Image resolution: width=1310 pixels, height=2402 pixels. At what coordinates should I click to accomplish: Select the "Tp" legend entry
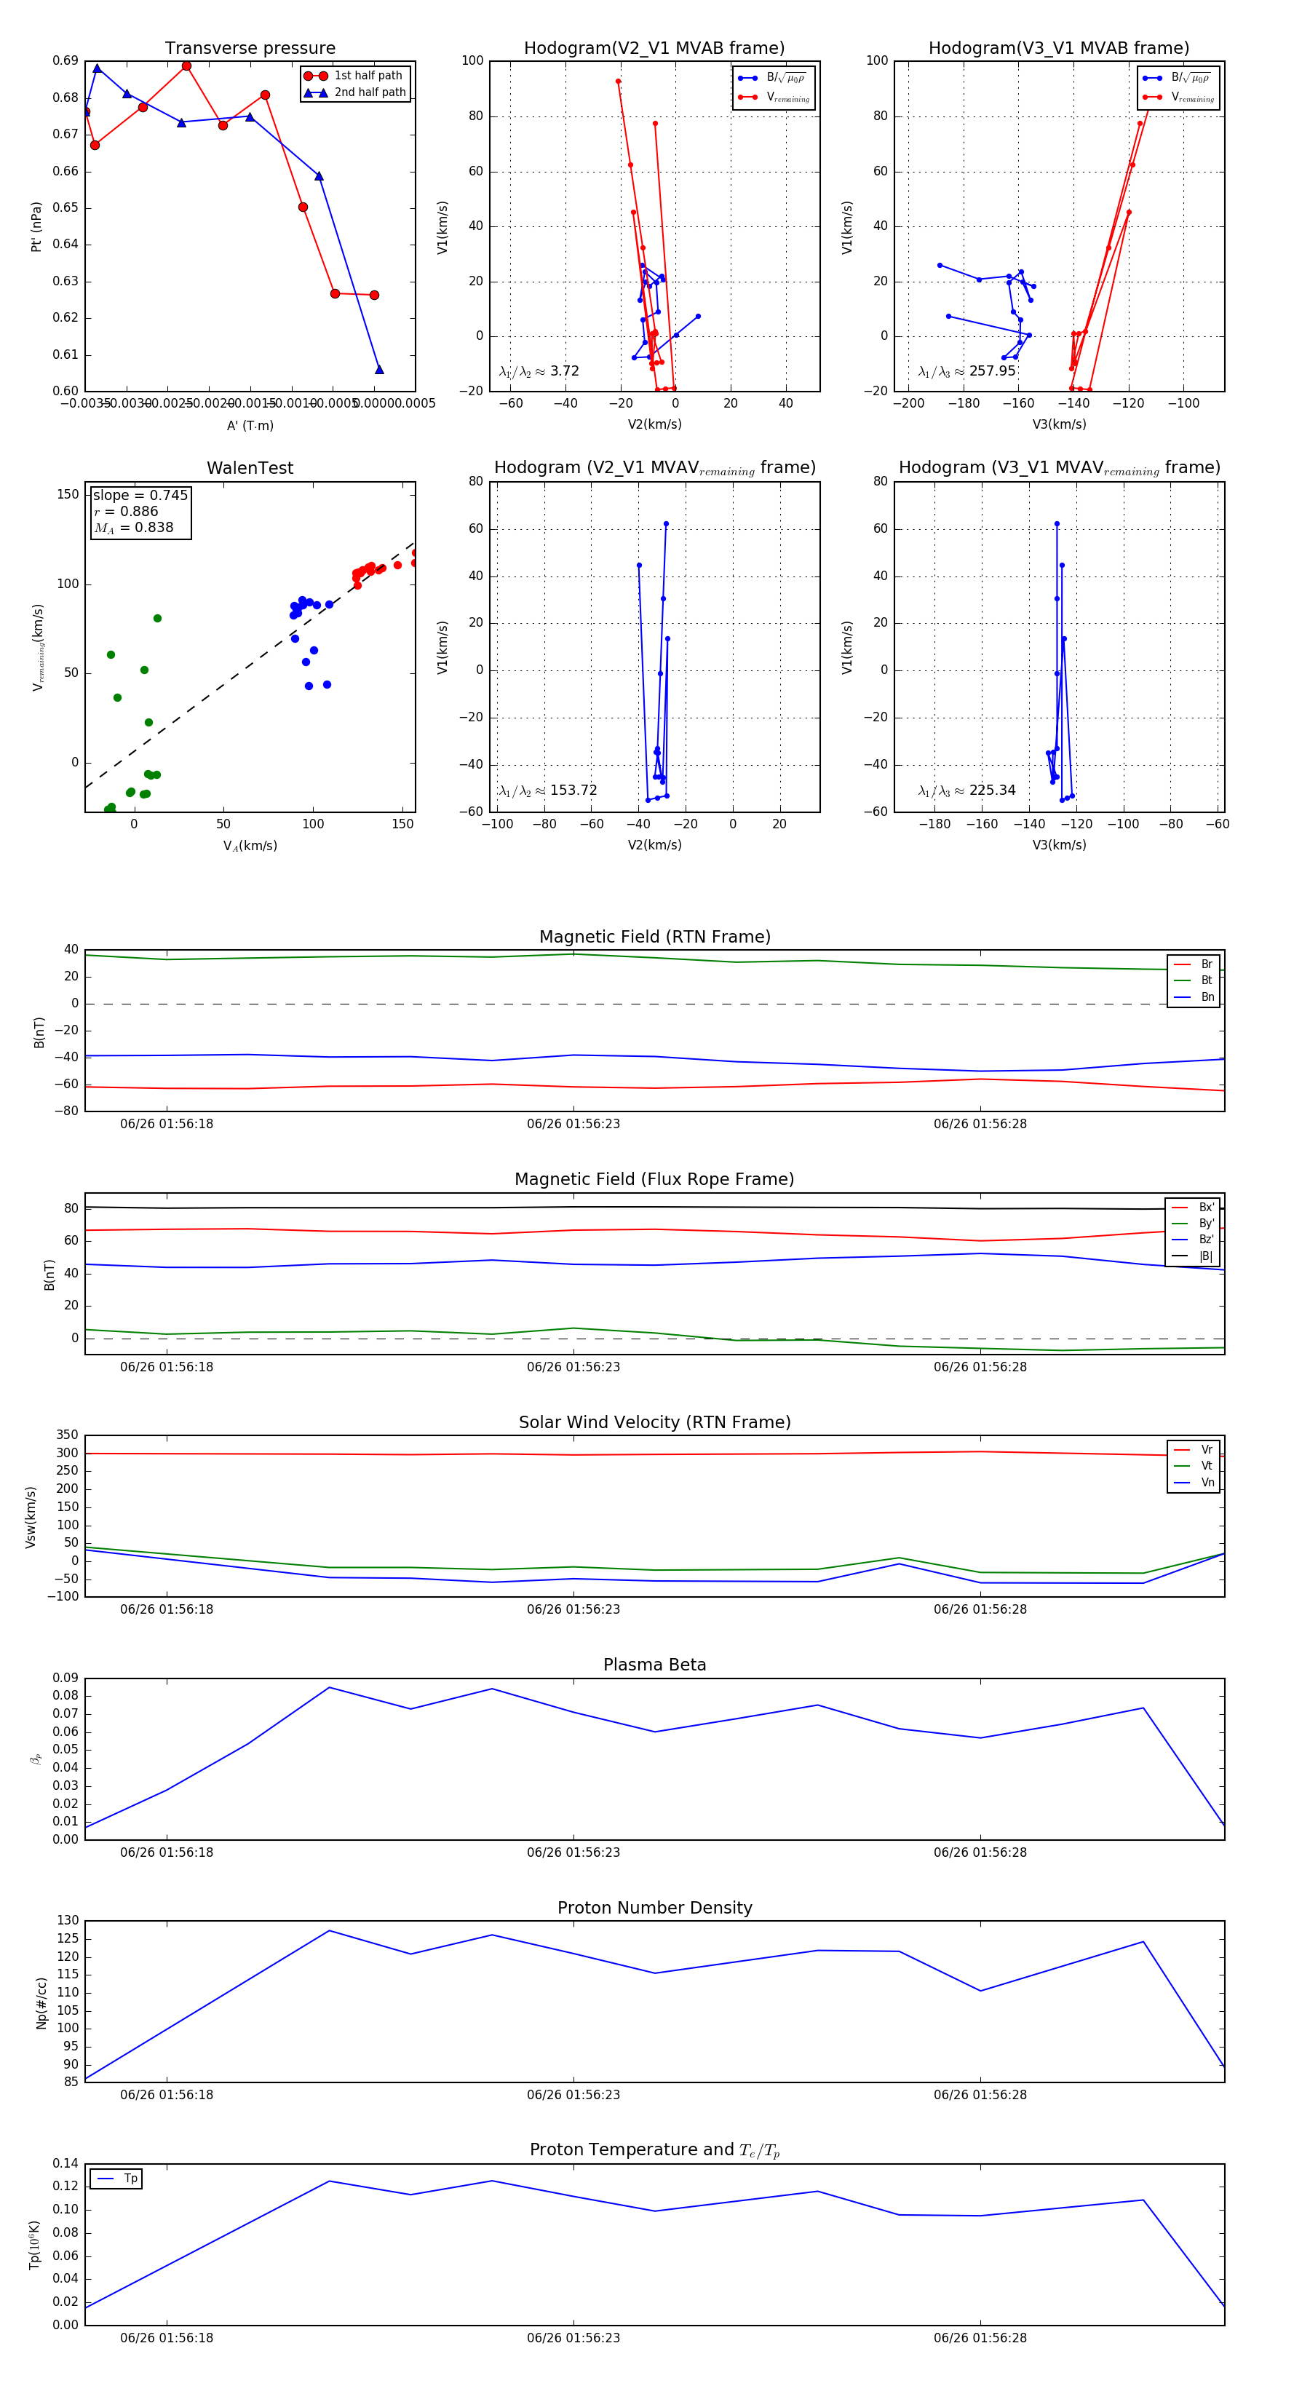tap(116, 2179)
